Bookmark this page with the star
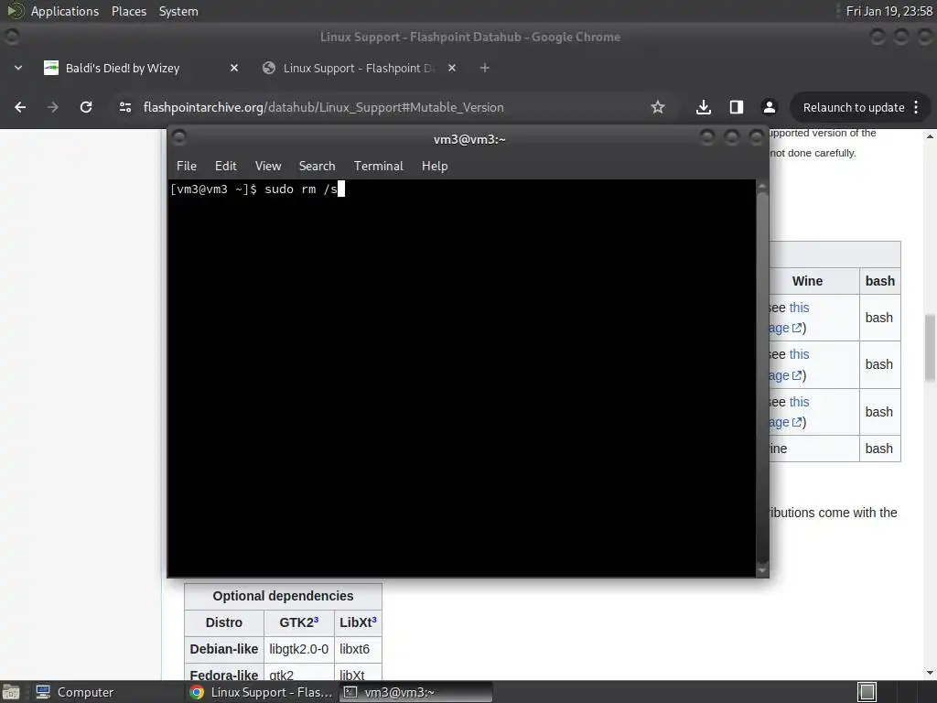937x703 pixels. (658, 107)
